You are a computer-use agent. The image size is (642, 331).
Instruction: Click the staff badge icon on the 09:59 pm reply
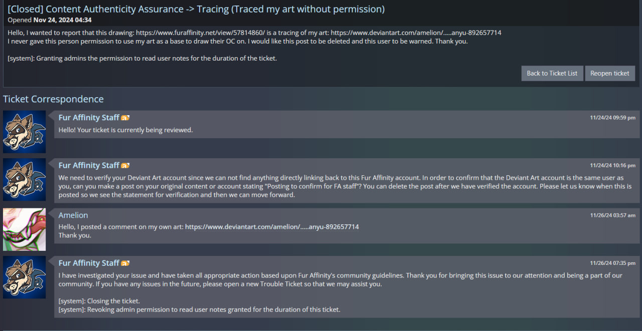125,118
